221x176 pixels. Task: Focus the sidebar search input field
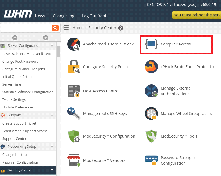[x=26, y=28]
